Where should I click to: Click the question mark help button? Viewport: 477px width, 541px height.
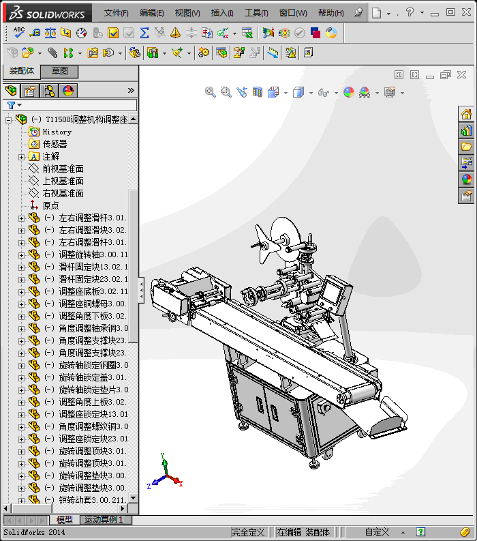[x=410, y=12]
